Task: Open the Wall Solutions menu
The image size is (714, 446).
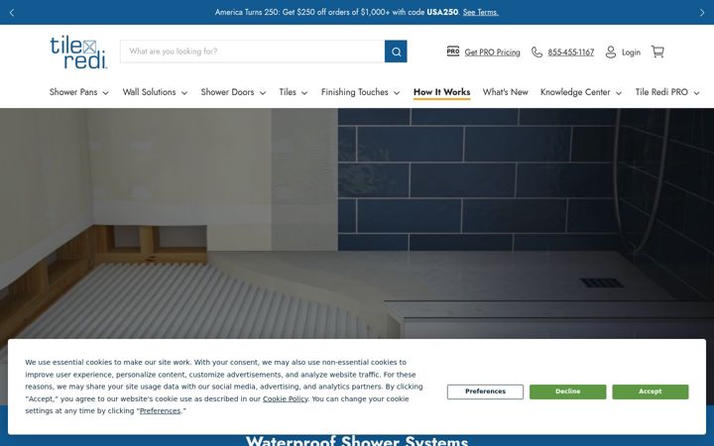Action: pyautogui.click(x=149, y=92)
